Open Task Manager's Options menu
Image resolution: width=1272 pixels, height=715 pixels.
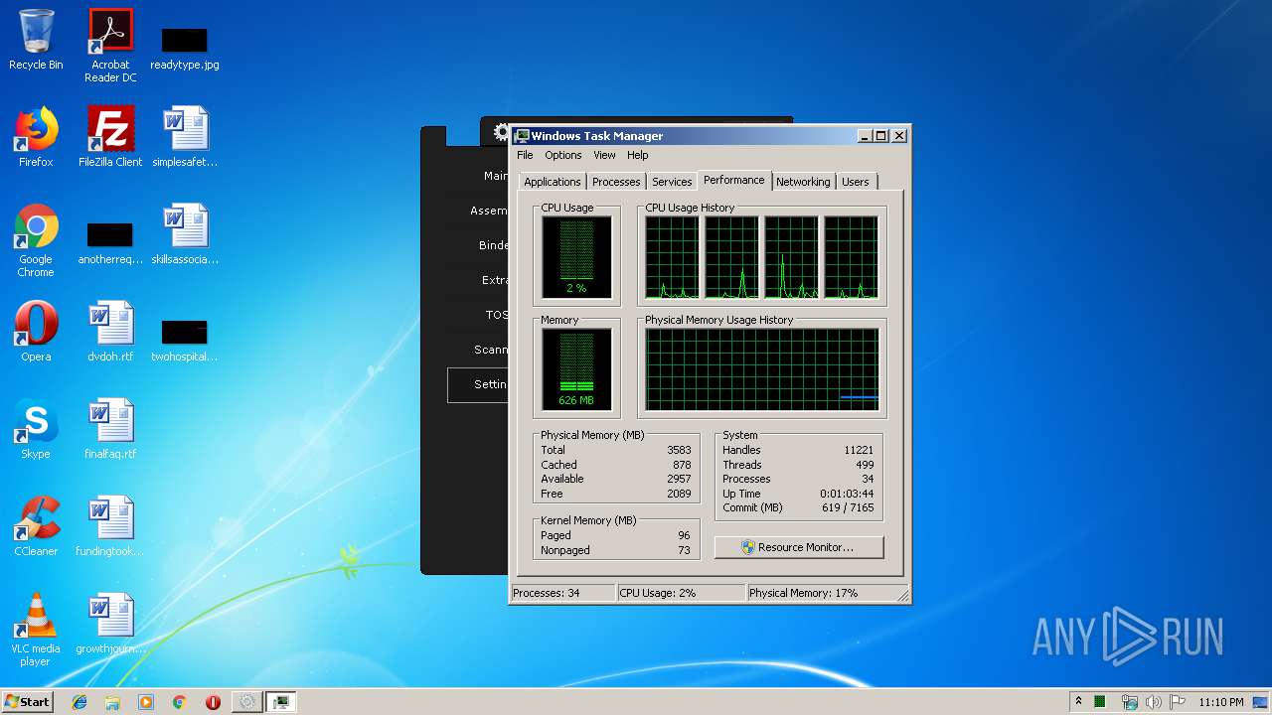pyautogui.click(x=562, y=155)
